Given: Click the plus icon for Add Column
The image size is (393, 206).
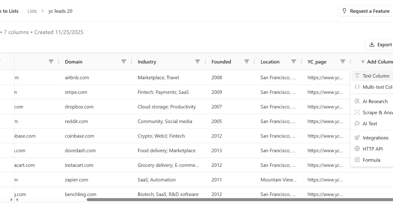Looking at the screenshot, I should [363, 61].
